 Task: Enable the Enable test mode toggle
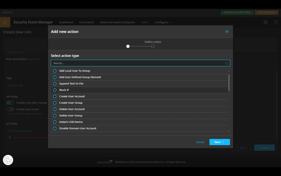pyautogui.click(x=10, y=109)
